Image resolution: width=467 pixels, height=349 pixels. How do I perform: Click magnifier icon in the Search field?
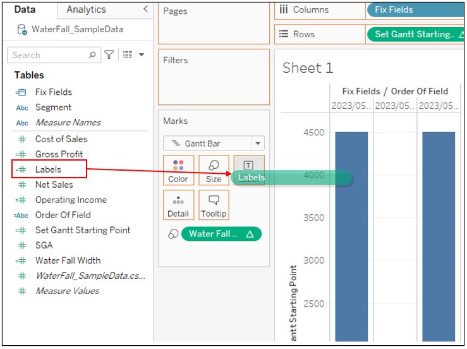pyautogui.click(x=92, y=55)
